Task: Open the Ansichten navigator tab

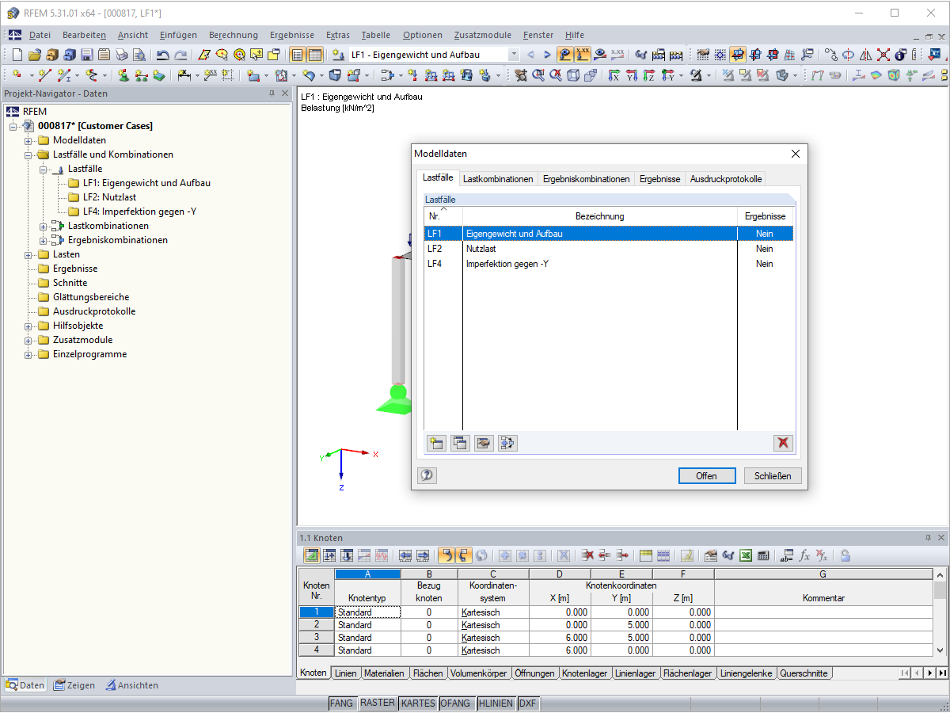Action: click(x=131, y=685)
